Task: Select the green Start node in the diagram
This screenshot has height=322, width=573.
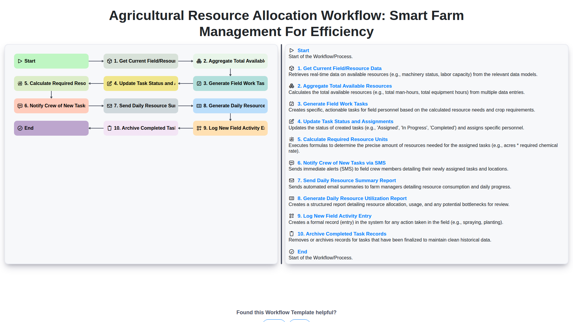Action: [51, 61]
